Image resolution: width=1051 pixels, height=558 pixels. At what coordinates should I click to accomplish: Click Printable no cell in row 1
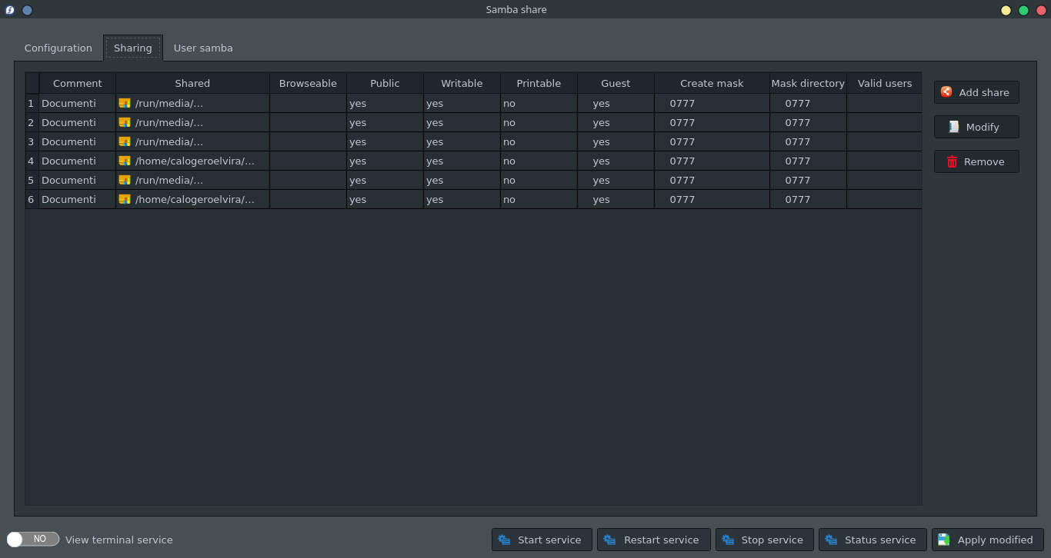(x=539, y=103)
